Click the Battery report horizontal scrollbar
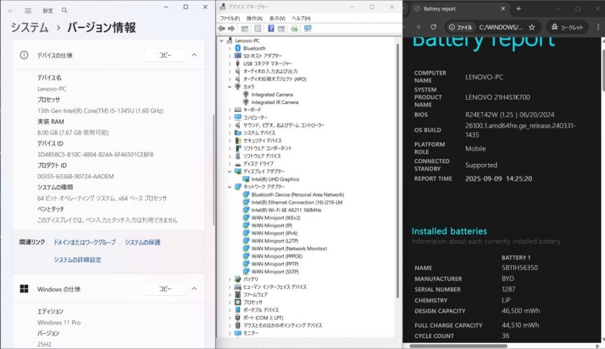605x349 pixels. pos(459,346)
